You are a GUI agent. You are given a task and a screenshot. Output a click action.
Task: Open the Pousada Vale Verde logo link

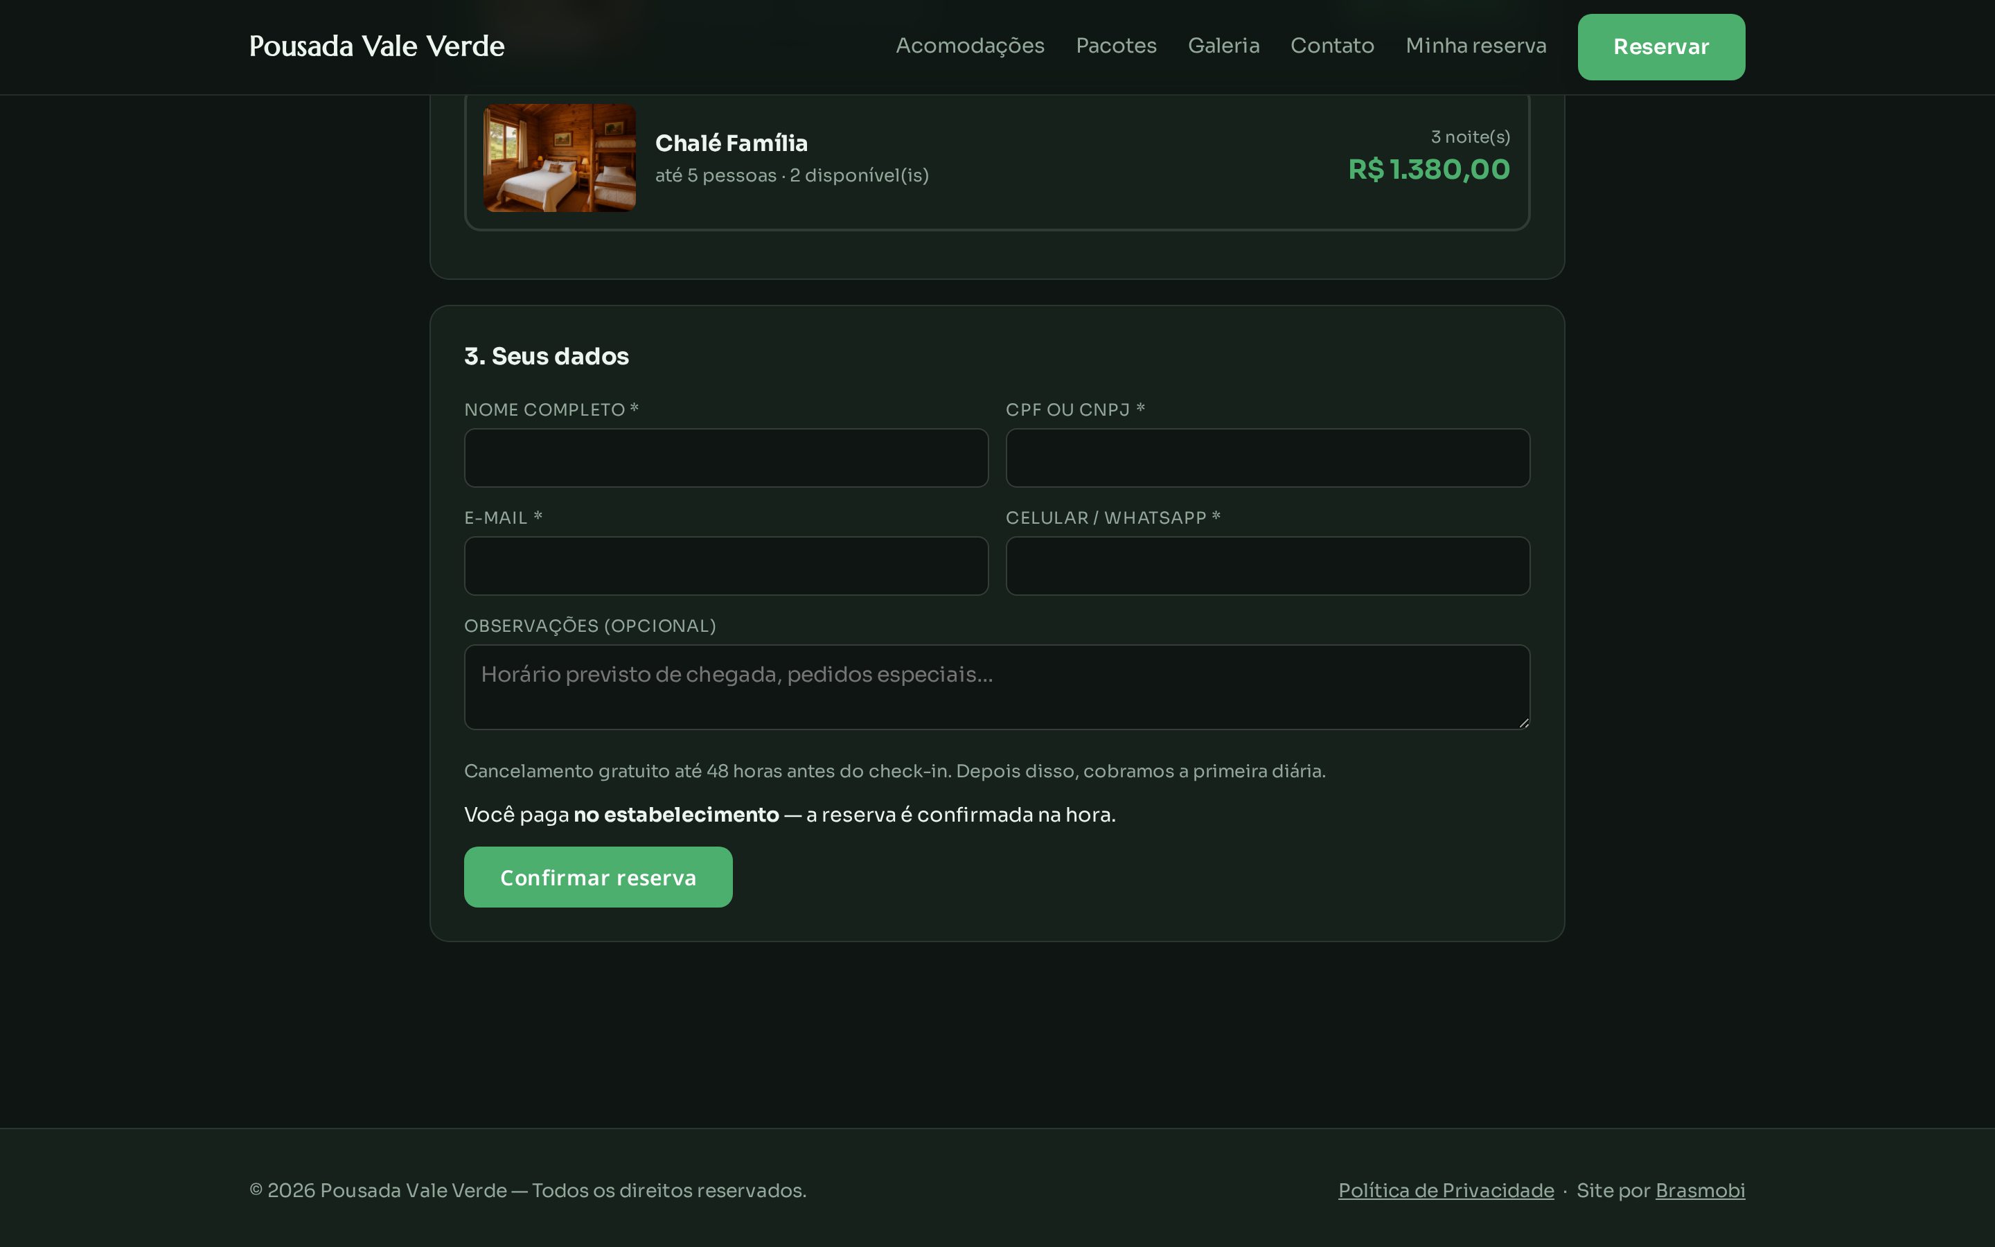(x=377, y=46)
